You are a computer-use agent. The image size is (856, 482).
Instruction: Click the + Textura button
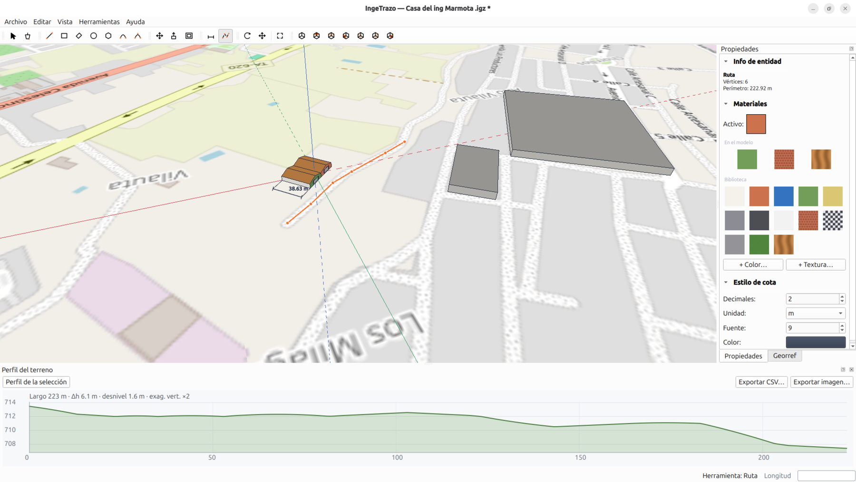click(x=816, y=265)
